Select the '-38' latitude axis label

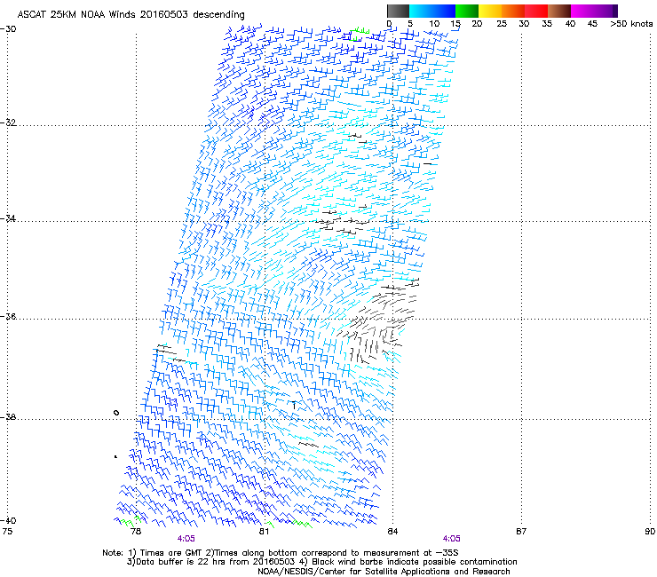tap(8, 417)
